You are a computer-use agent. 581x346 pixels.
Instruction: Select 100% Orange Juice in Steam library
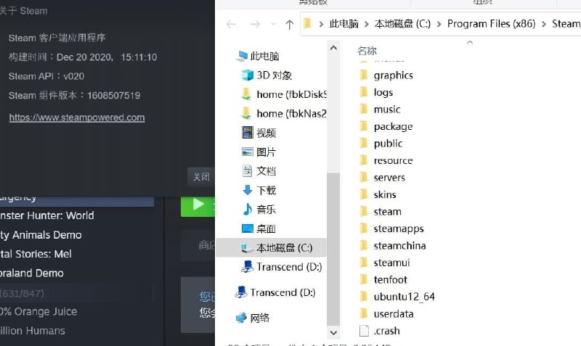coord(38,312)
